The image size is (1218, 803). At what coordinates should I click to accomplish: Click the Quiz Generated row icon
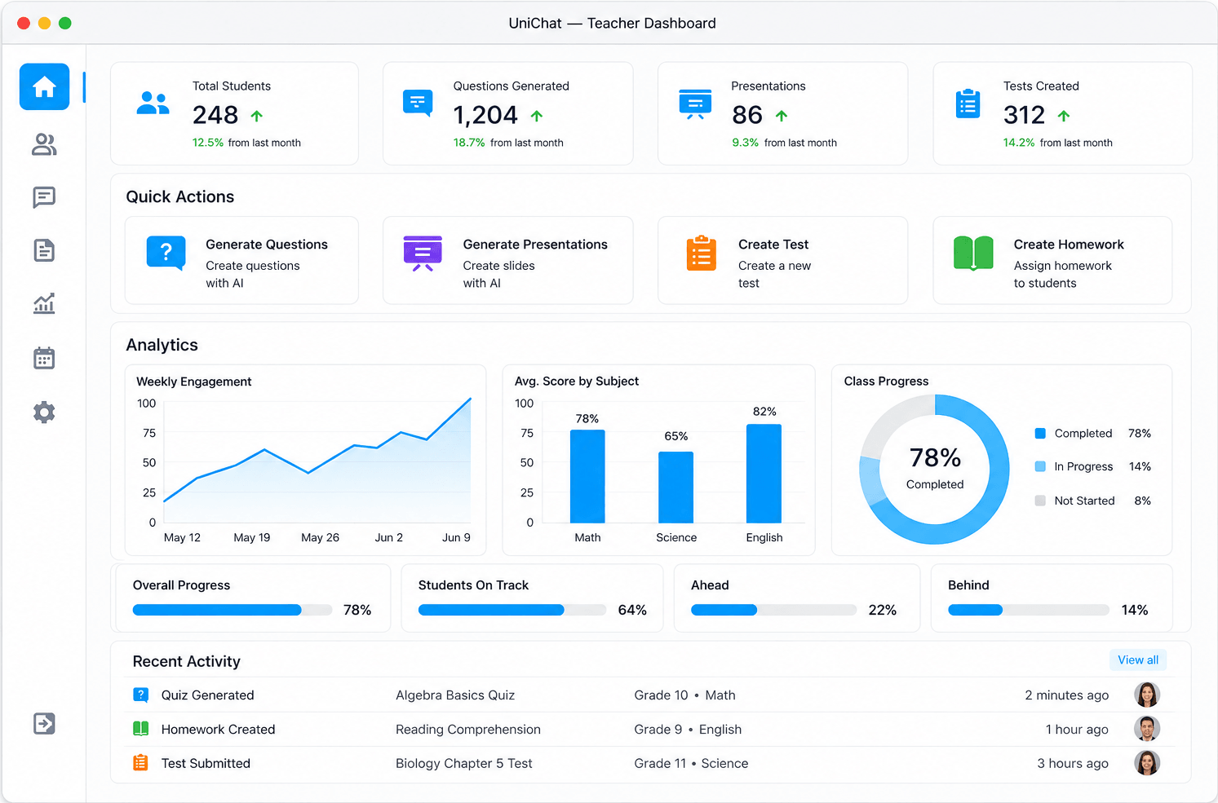pyautogui.click(x=140, y=695)
